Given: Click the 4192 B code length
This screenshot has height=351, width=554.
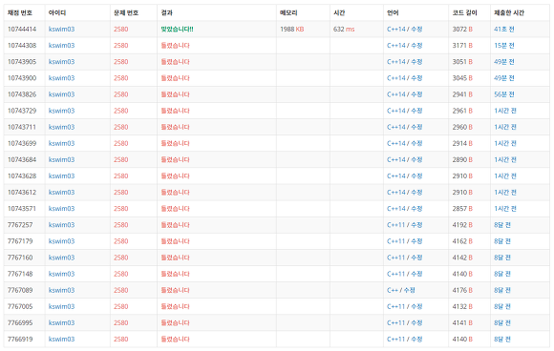Looking at the screenshot, I should click(x=462, y=225).
